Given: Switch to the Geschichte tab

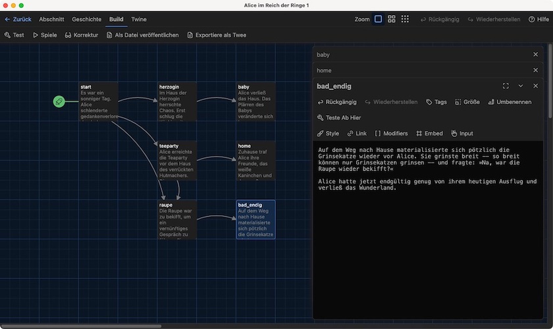Looking at the screenshot, I should click(86, 19).
